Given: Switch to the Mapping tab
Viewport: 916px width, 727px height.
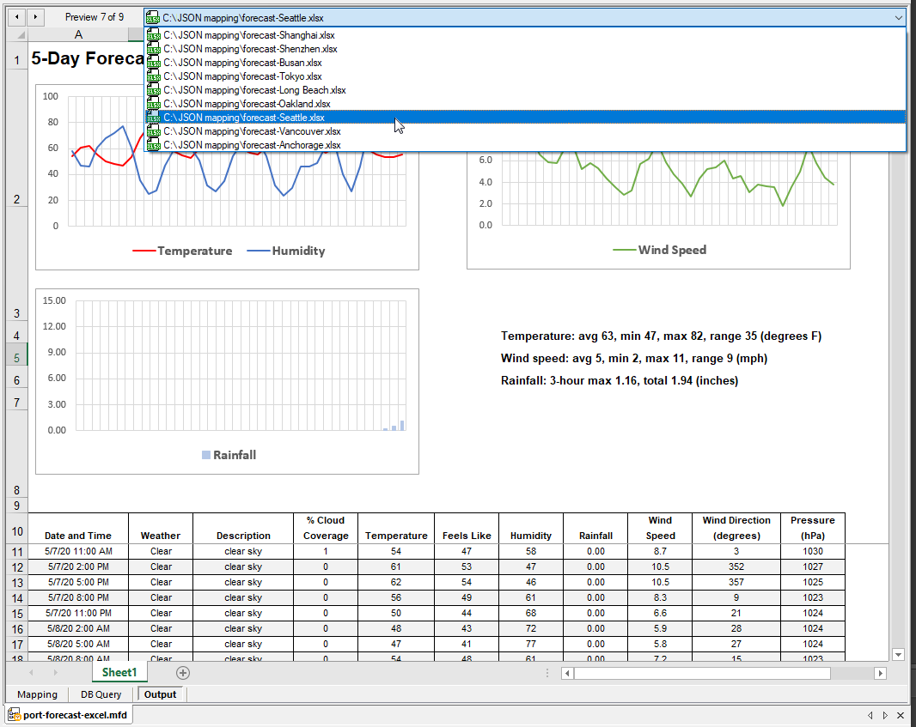Looking at the screenshot, I should coord(37,694).
